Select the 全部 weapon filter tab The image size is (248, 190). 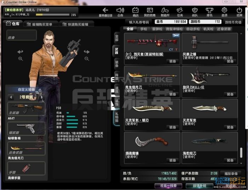click(130, 29)
